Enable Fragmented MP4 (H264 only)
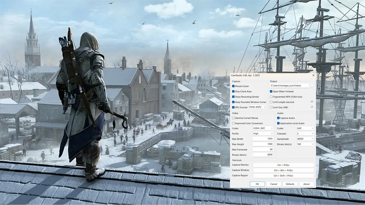This screenshot has height=205, width=365. [x=271, y=97]
